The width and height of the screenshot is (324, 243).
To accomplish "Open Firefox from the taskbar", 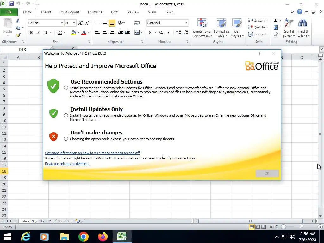I will (x=103, y=237).
